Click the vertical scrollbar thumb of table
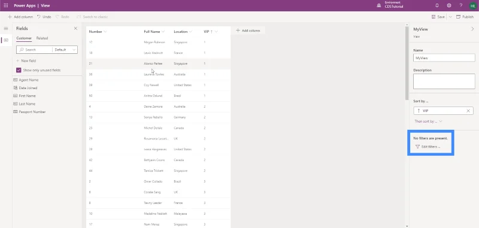The width and height of the screenshot is (479, 228). coord(407,63)
